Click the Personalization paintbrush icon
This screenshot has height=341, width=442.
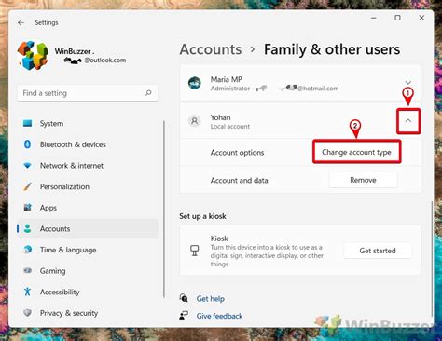(x=28, y=186)
